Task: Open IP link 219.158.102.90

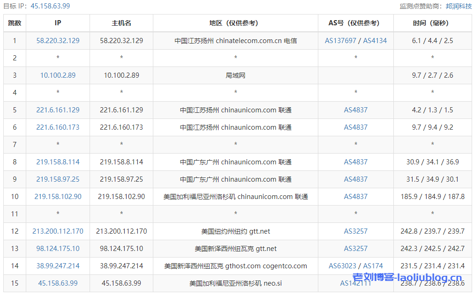Action: 58,197
